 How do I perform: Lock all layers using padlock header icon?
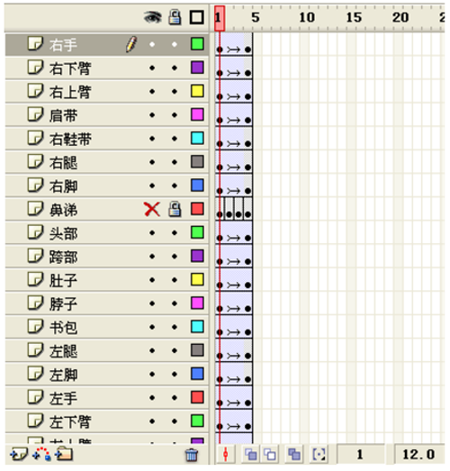[x=175, y=17]
